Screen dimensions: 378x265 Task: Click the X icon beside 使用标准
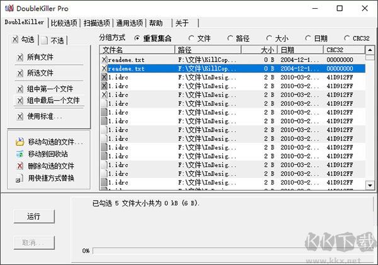(x=20, y=116)
